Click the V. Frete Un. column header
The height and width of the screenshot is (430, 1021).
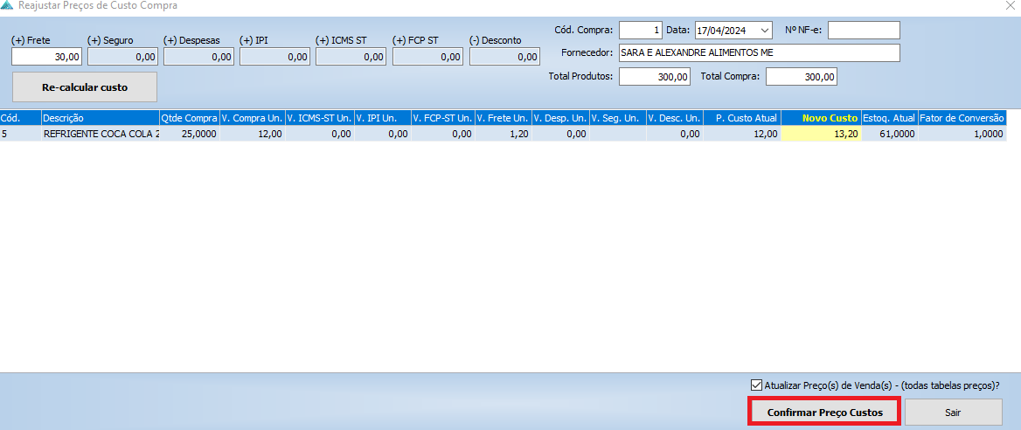click(503, 118)
